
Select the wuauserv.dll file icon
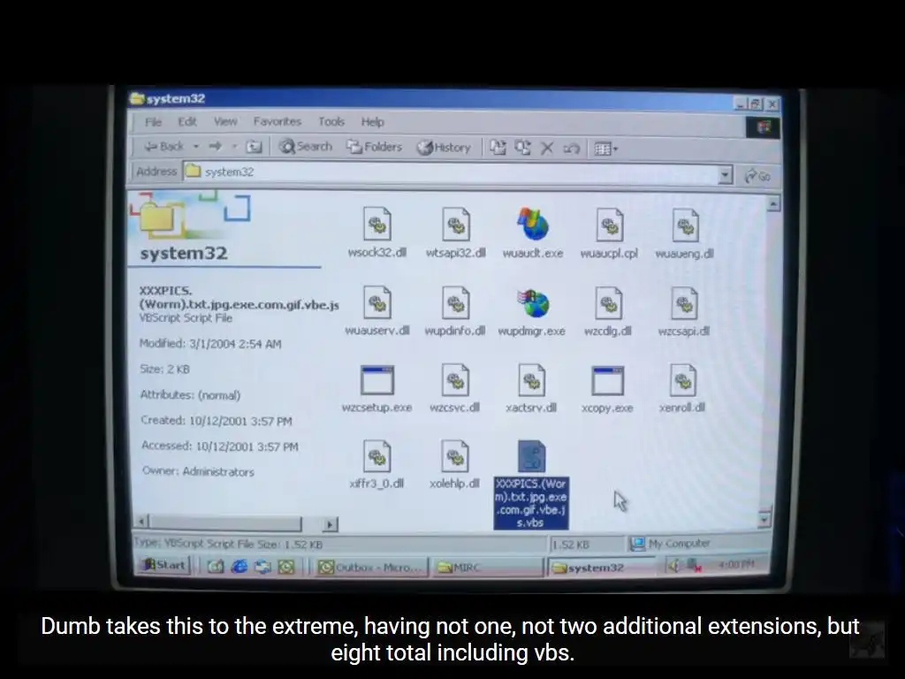(377, 302)
